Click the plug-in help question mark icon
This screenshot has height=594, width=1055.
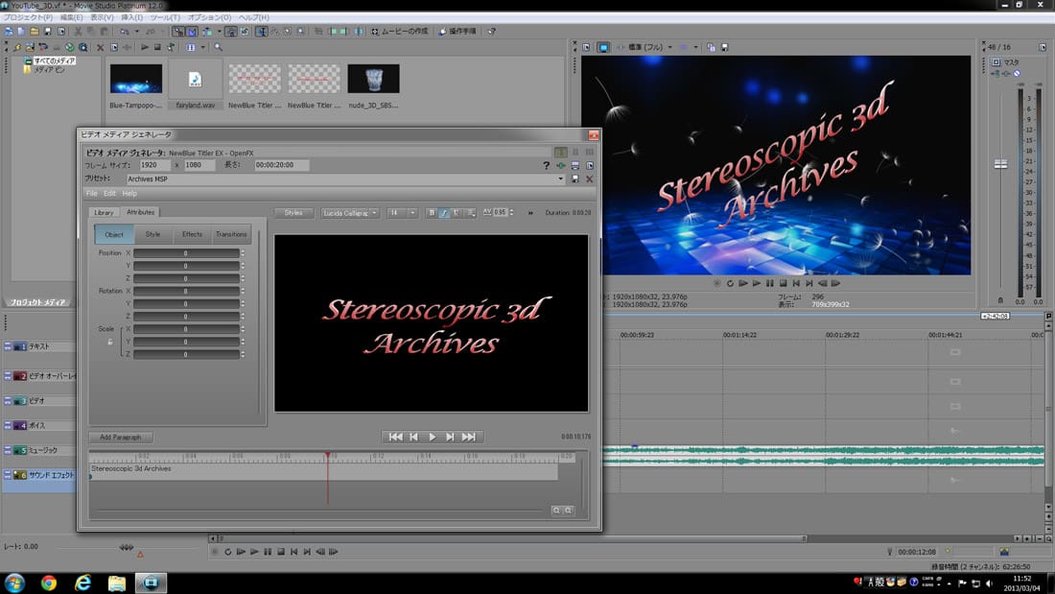(x=547, y=165)
